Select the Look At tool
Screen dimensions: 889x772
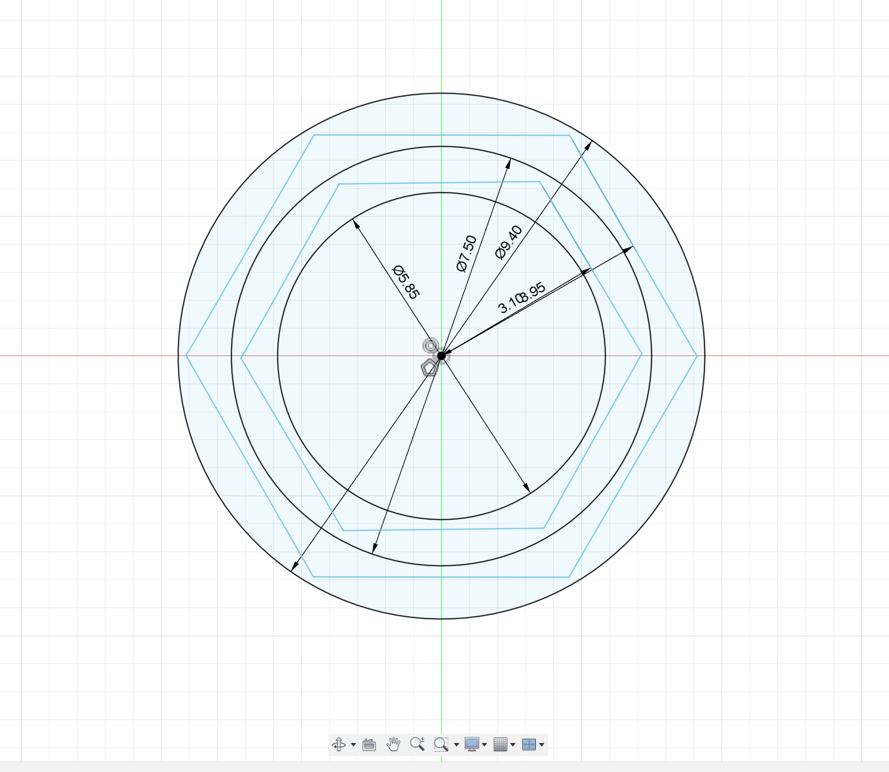369,744
